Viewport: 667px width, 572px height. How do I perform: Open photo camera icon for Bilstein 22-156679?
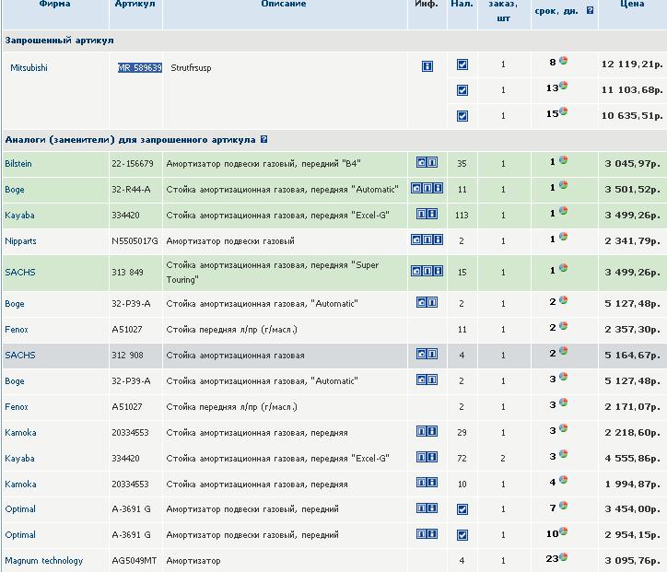tap(421, 162)
